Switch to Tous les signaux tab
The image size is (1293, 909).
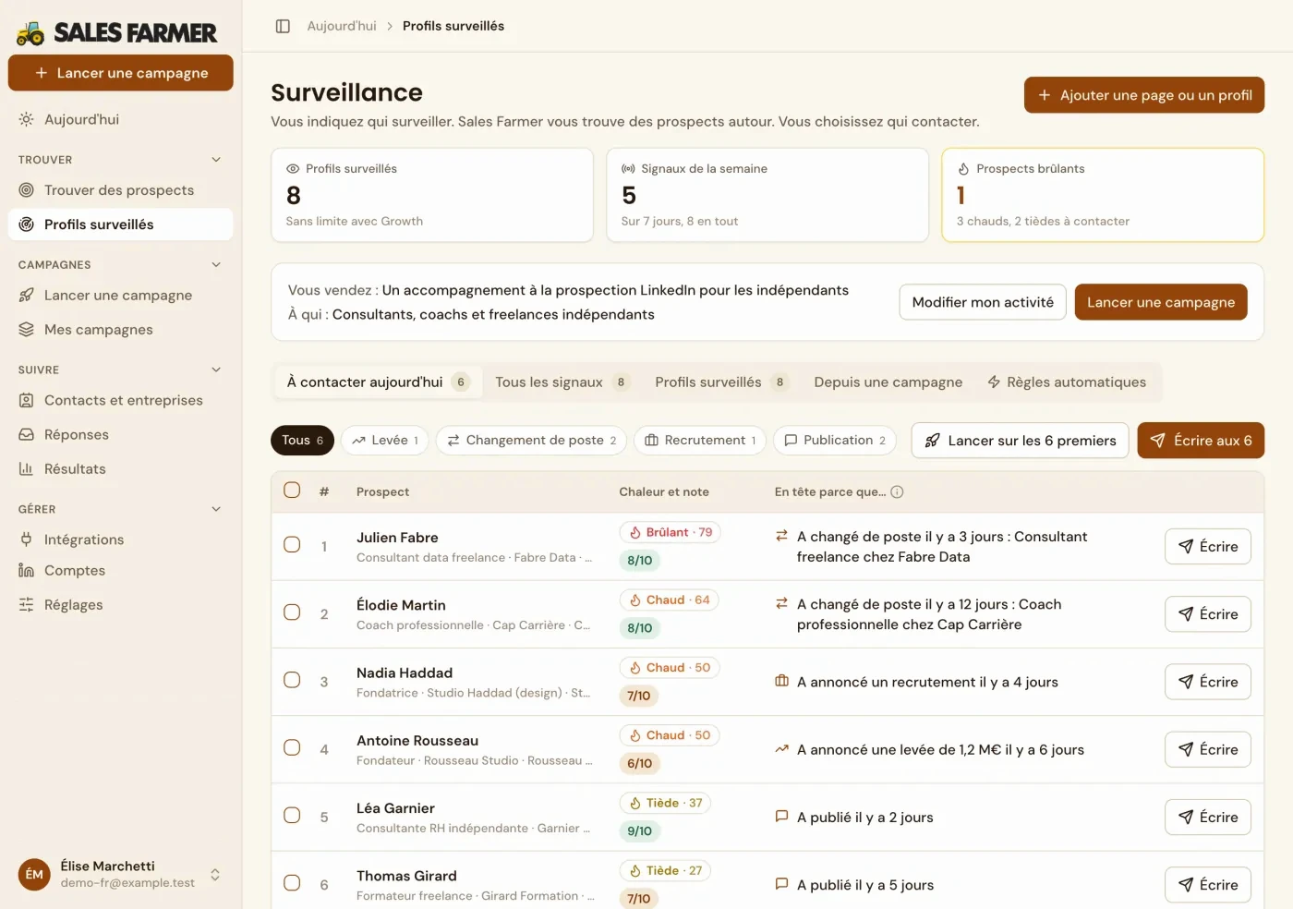[x=562, y=382]
